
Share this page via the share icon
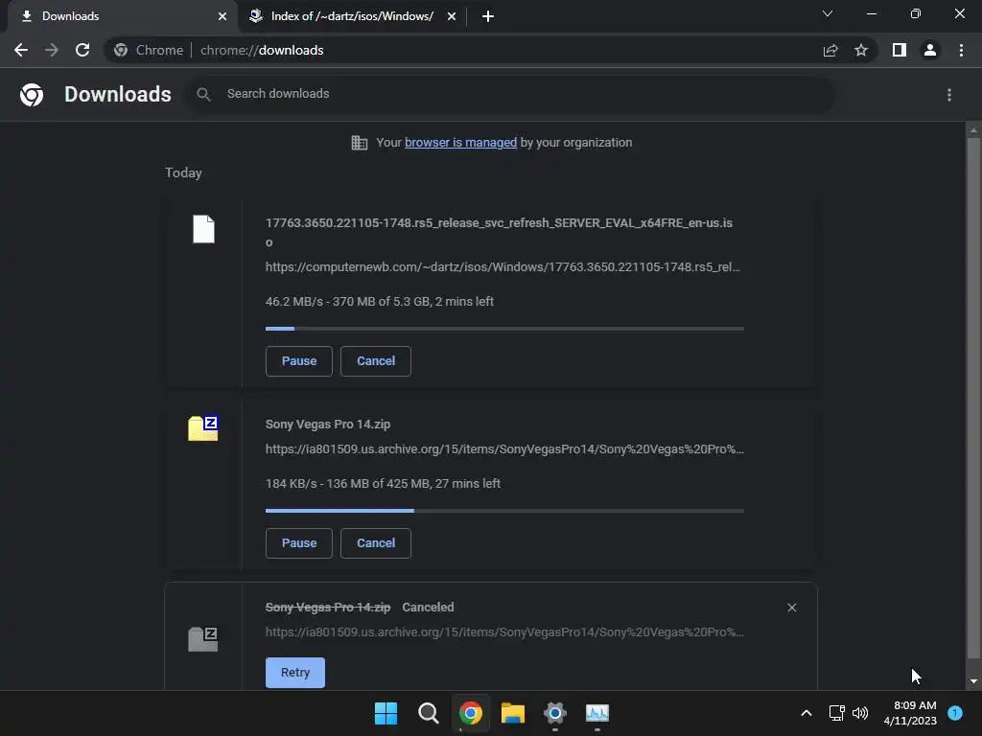[x=830, y=50]
